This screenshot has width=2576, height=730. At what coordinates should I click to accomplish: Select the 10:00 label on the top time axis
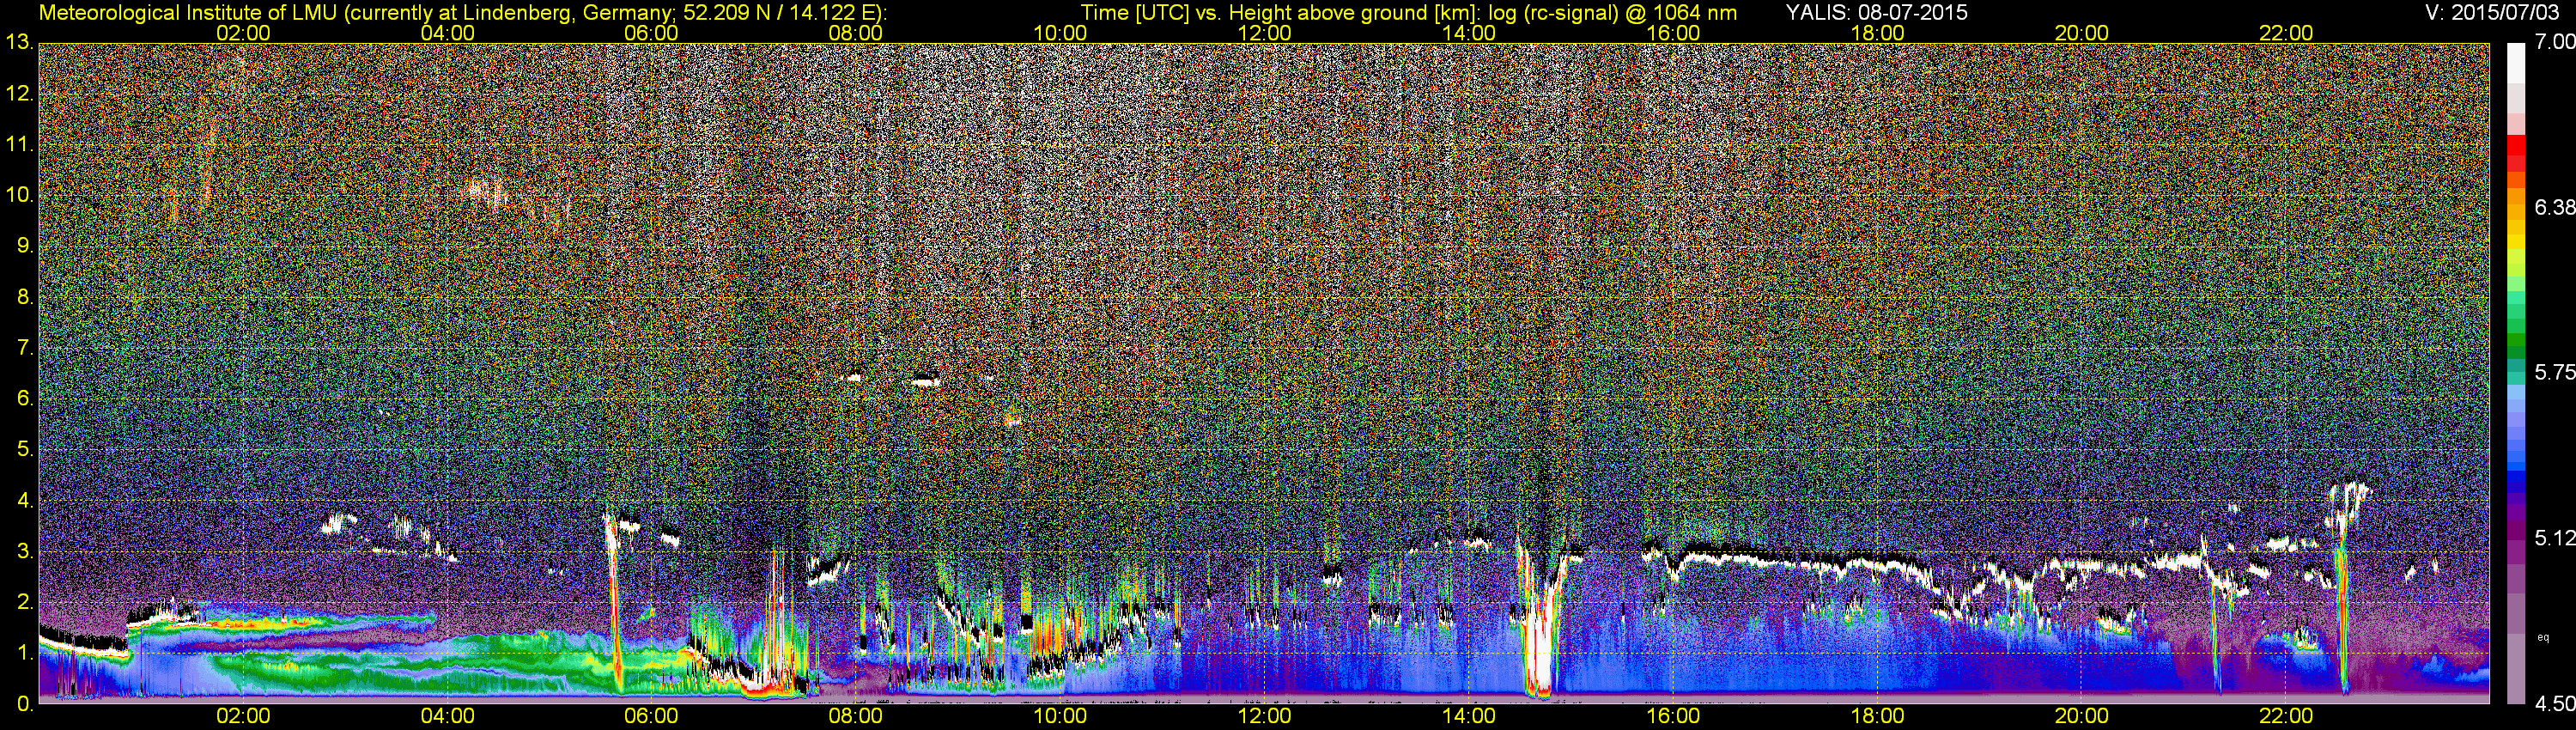[1060, 33]
